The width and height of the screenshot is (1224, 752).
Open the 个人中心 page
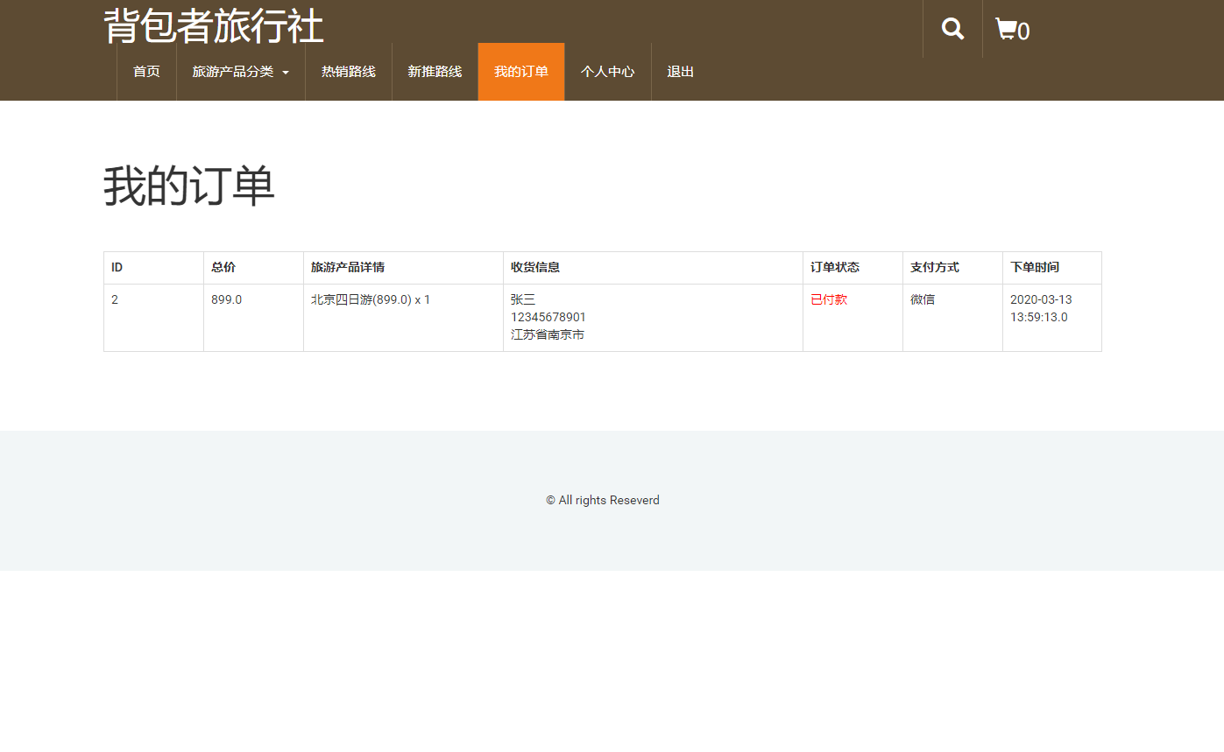[x=608, y=72]
